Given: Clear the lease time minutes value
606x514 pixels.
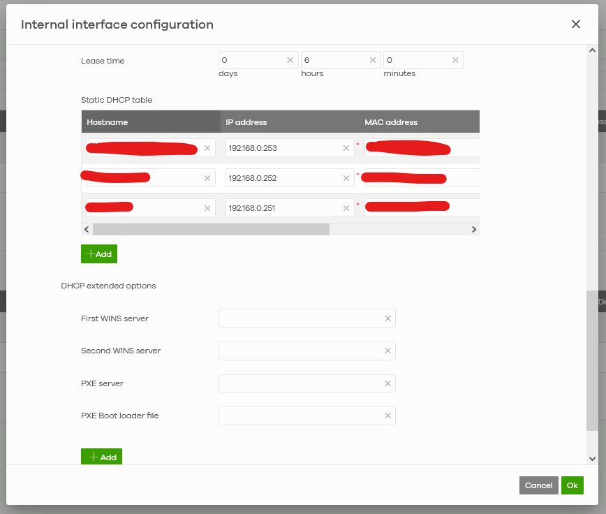Looking at the screenshot, I should 455,61.
